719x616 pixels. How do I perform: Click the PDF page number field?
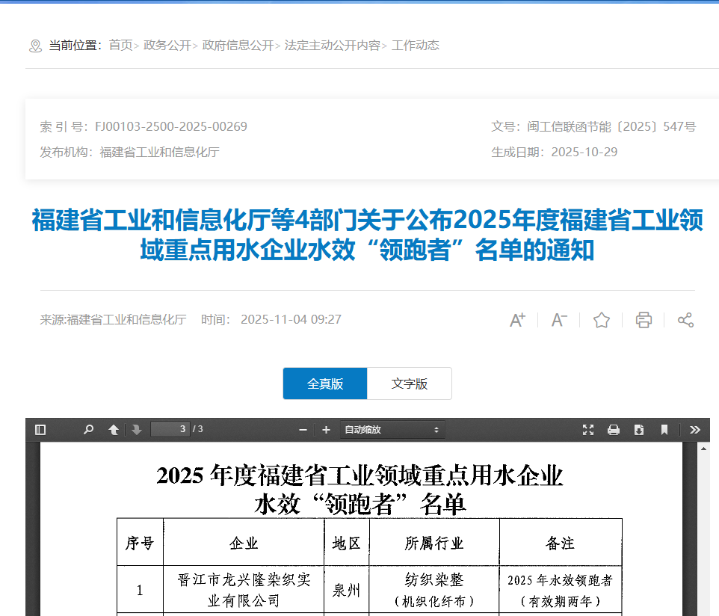point(170,429)
